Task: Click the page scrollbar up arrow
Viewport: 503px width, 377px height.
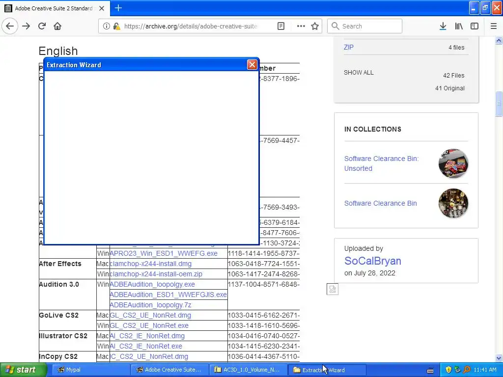Action: click(x=499, y=40)
